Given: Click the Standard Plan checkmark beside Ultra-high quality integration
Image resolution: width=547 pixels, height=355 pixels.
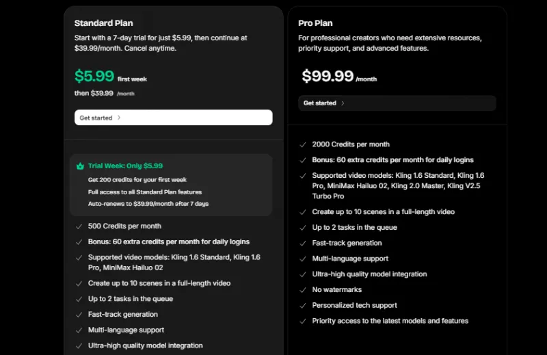Looking at the screenshot, I should coord(79,346).
